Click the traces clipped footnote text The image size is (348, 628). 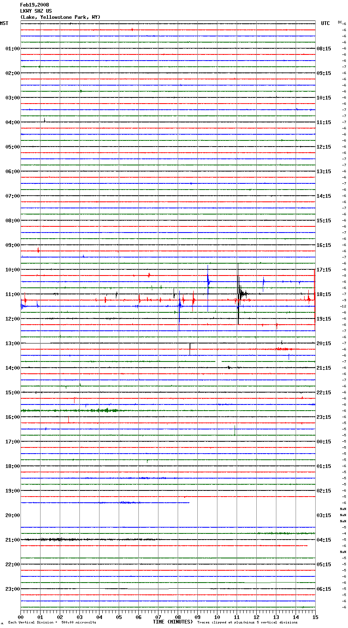247,623
